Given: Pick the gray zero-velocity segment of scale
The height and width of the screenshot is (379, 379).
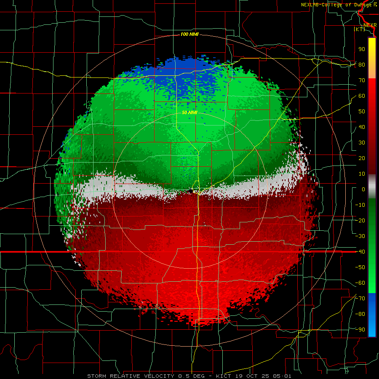Looking at the screenshot, I should pyautogui.click(x=372, y=186).
